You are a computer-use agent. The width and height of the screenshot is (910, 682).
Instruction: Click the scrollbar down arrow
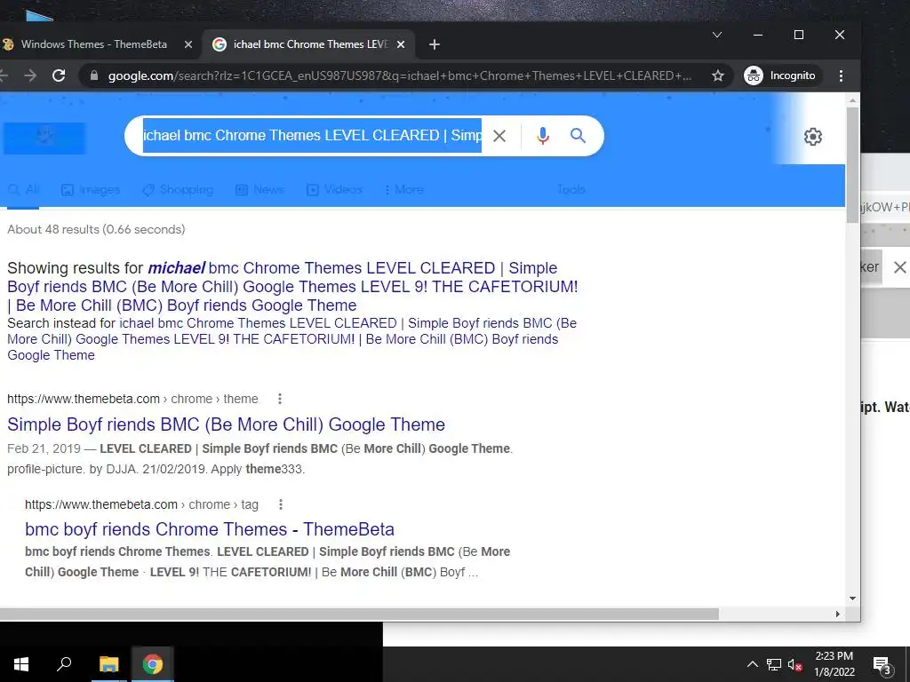[852, 598]
